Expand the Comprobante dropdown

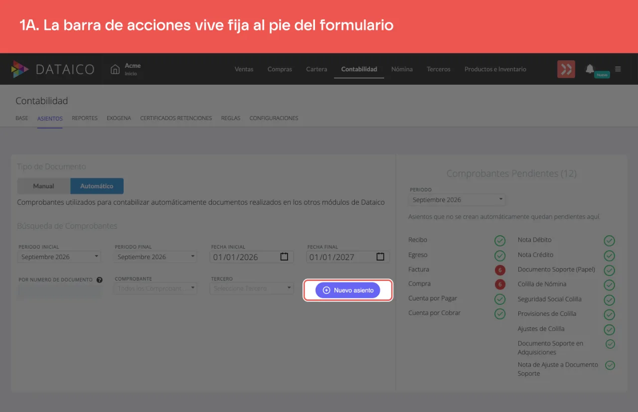pos(156,288)
